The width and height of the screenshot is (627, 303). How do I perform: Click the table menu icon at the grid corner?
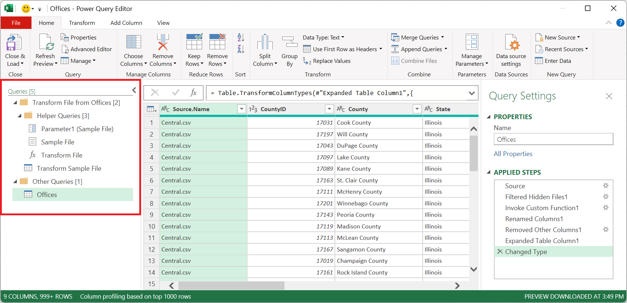pyautogui.click(x=151, y=109)
